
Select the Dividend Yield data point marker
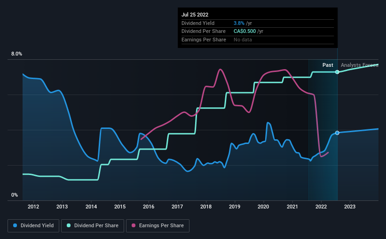tap(337, 133)
